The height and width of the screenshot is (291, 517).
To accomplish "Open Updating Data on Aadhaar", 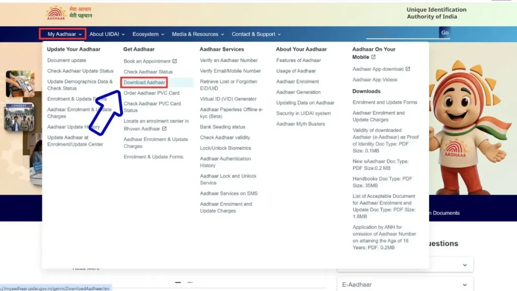I will point(305,103).
